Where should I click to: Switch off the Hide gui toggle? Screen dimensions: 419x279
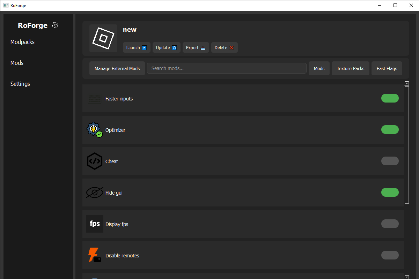[x=390, y=193]
